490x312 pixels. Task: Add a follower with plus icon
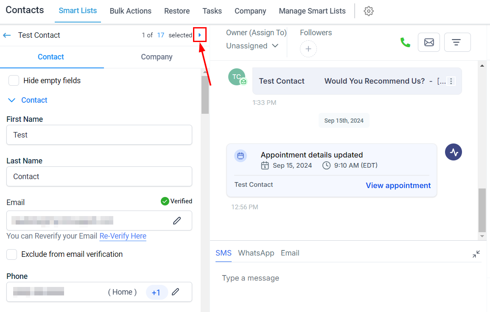(308, 49)
